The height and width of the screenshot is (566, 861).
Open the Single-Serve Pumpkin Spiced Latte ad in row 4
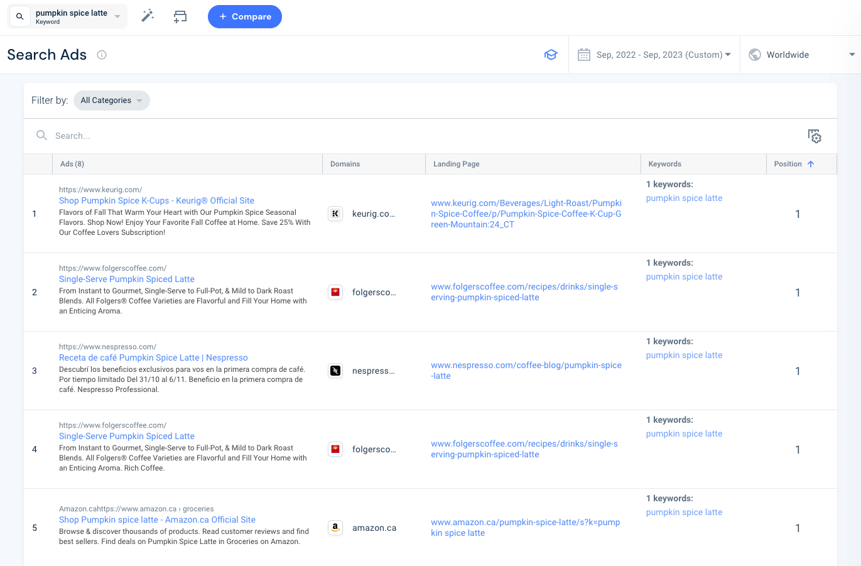pyautogui.click(x=127, y=436)
